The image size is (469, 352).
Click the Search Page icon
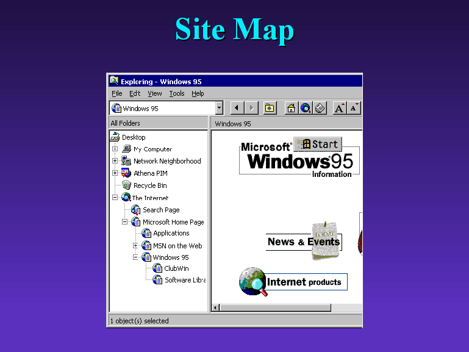tap(135, 210)
